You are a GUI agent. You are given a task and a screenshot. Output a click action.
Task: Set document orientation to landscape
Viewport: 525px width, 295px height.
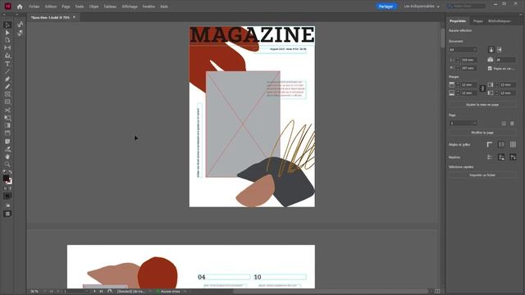click(500, 49)
